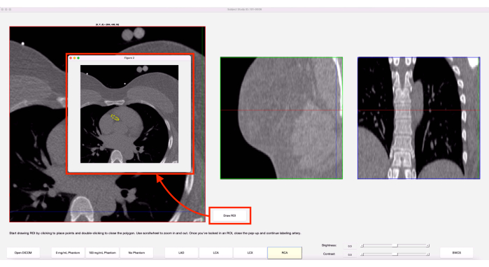Screen dimensions: 489x267
Task: Minimize the Figure 2 pop-up window
Action: point(75,58)
